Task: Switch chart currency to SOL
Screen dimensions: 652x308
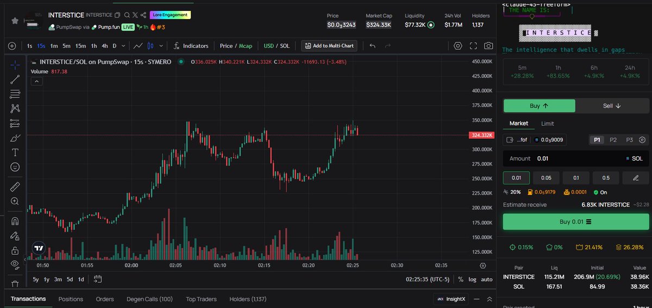Action: (284, 46)
